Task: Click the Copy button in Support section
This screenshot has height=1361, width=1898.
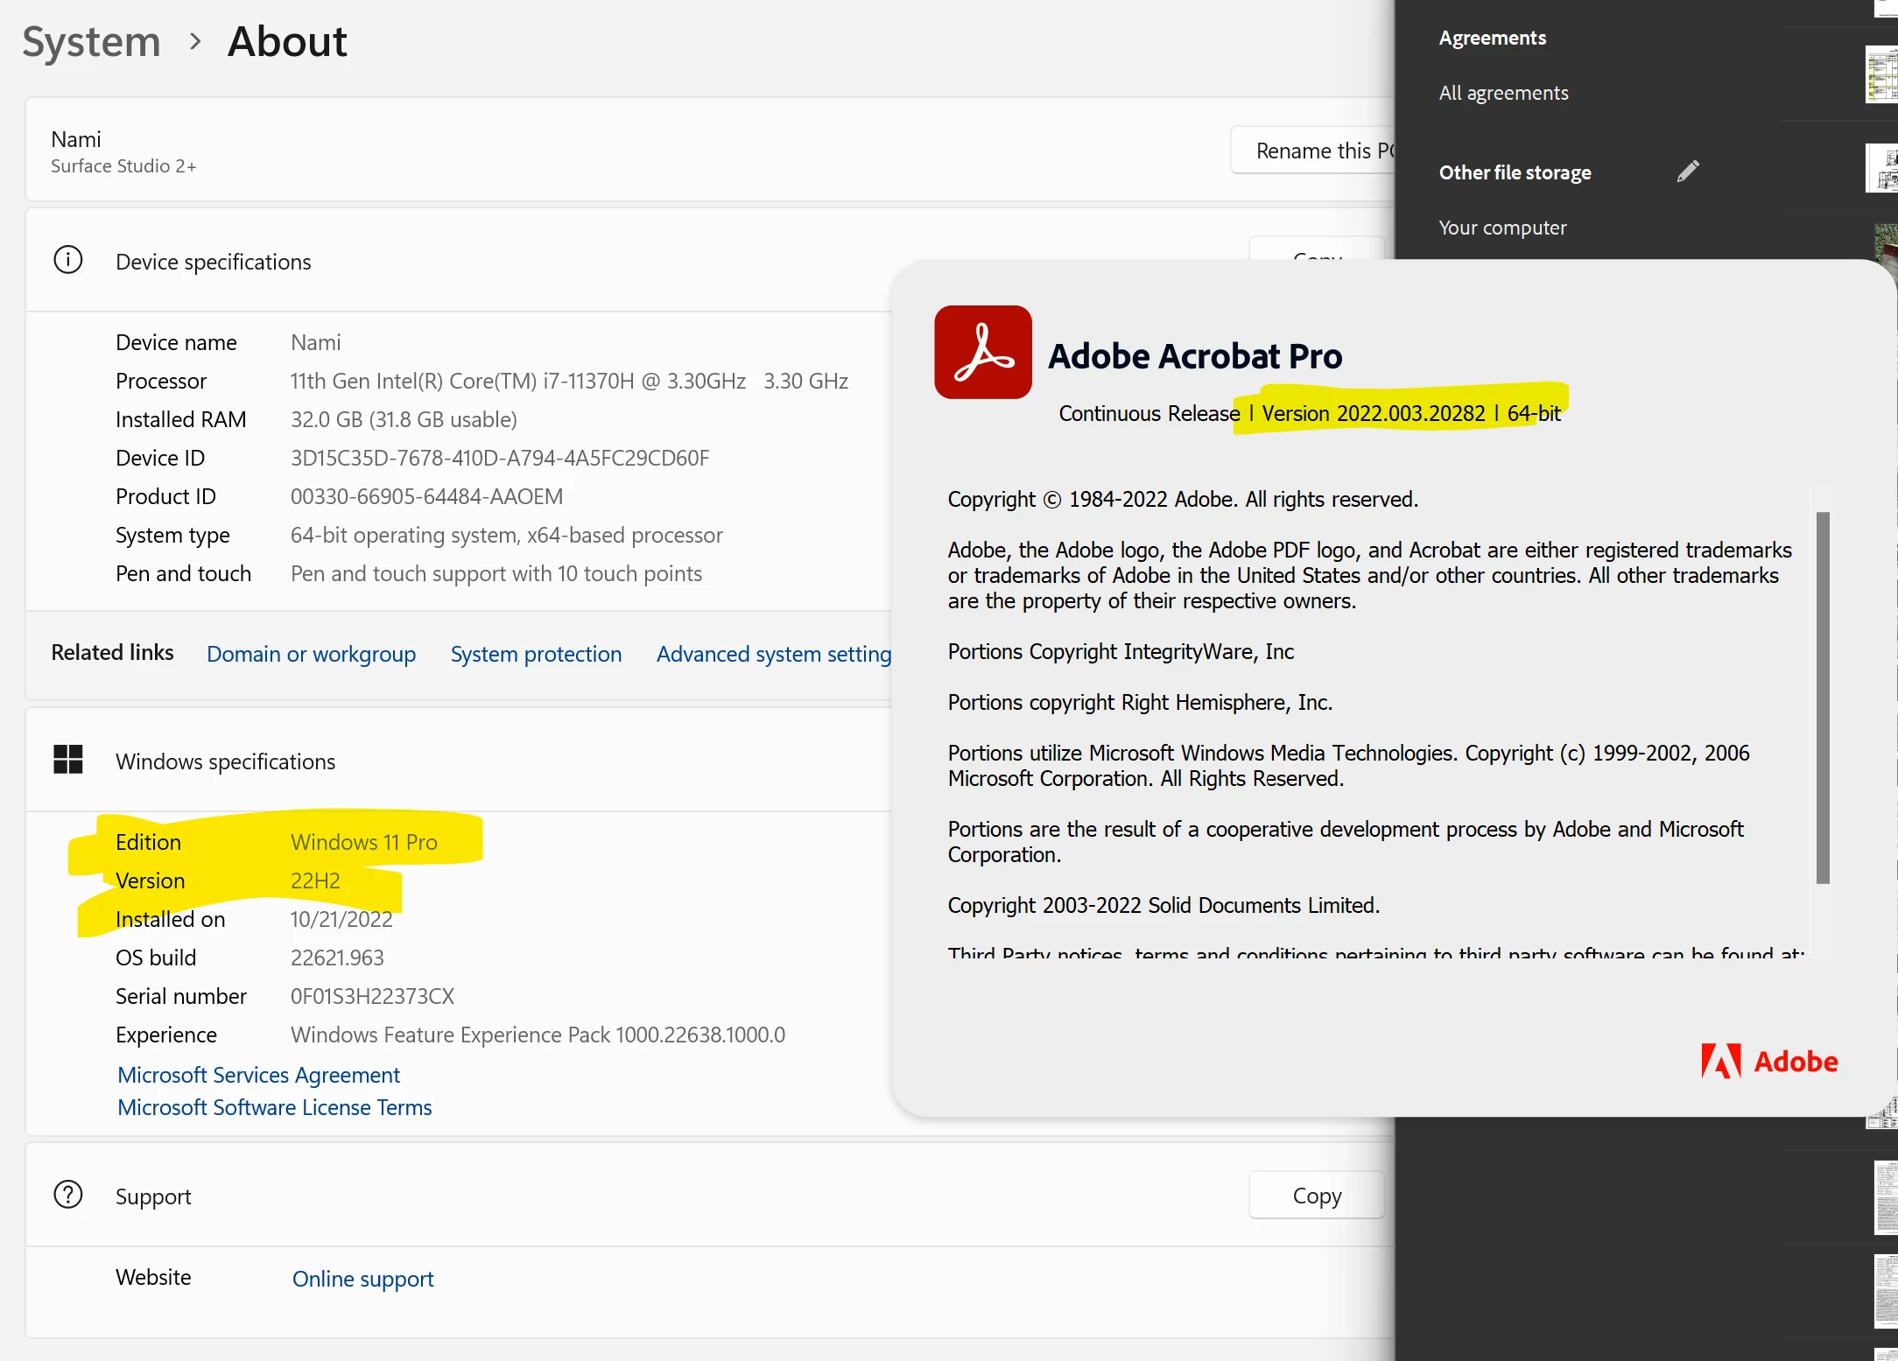Action: point(1316,1196)
